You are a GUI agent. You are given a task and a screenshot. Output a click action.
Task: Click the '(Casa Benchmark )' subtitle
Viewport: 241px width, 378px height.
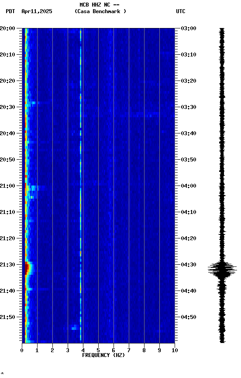(x=100, y=11)
